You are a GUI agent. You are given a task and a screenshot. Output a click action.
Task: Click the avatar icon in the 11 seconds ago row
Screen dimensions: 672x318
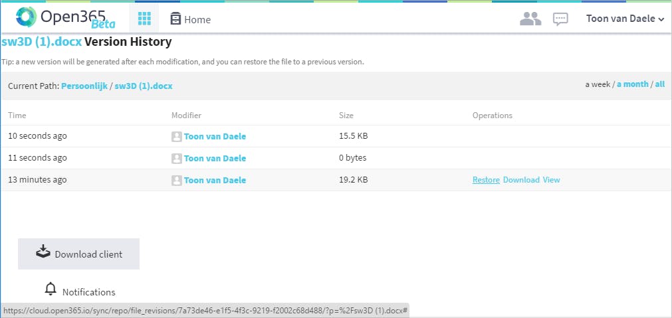[177, 159]
